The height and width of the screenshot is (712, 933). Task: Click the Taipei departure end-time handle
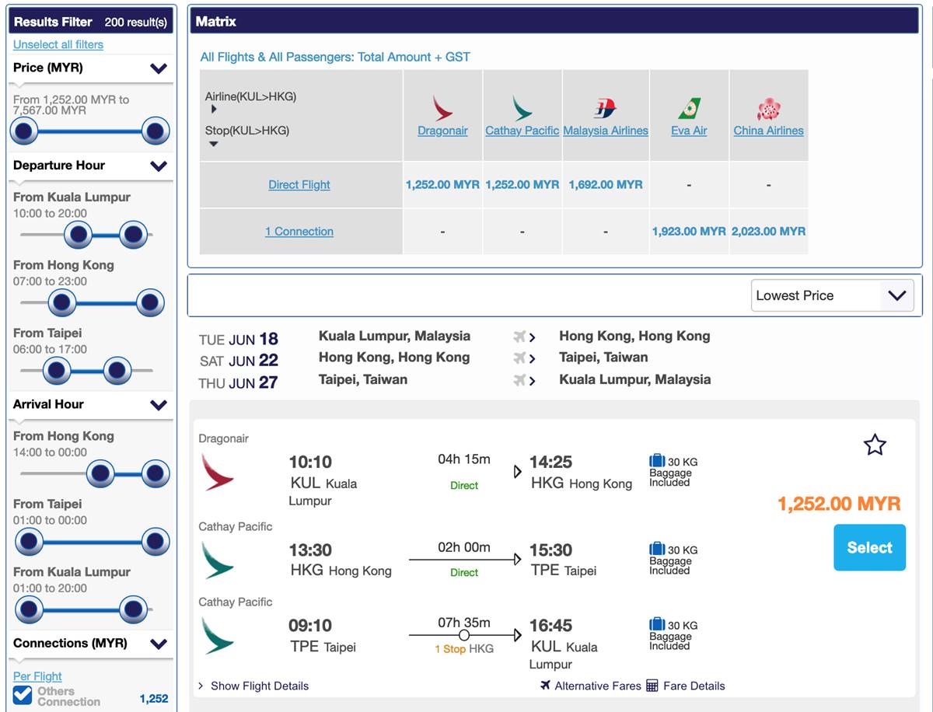coord(117,370)
